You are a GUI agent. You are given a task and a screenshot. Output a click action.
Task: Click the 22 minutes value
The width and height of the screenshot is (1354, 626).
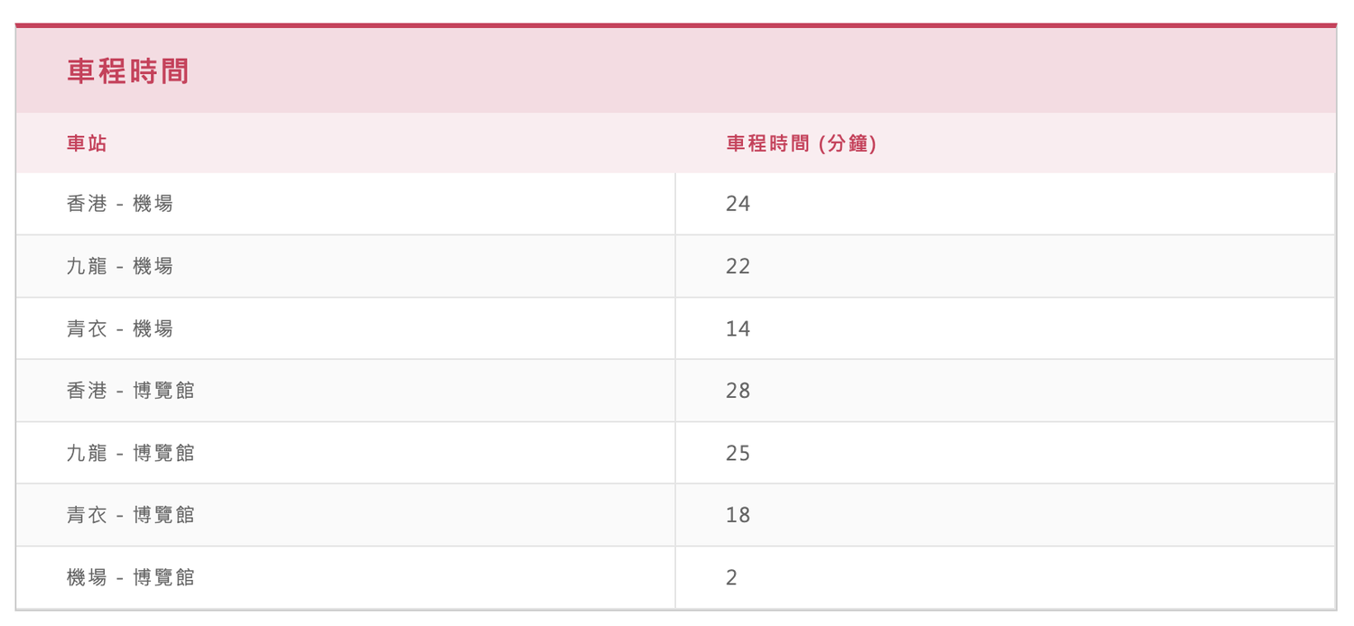[x=737, y=266]
